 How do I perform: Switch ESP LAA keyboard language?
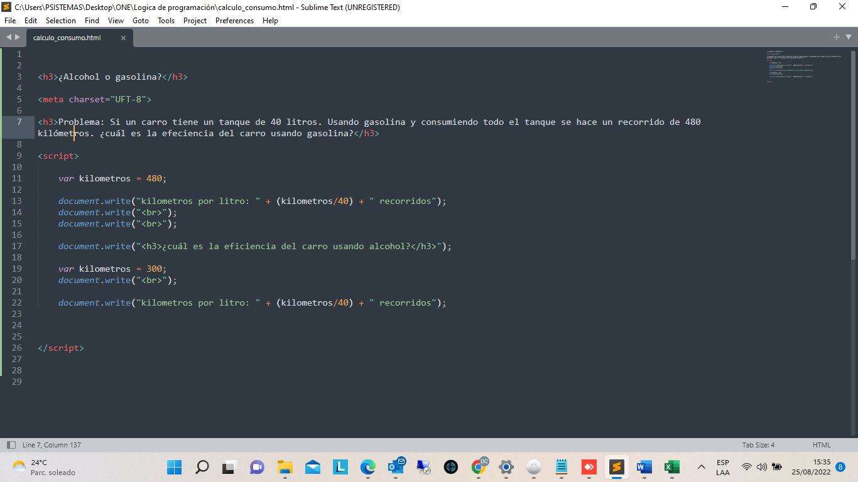(x=722, y=467)
